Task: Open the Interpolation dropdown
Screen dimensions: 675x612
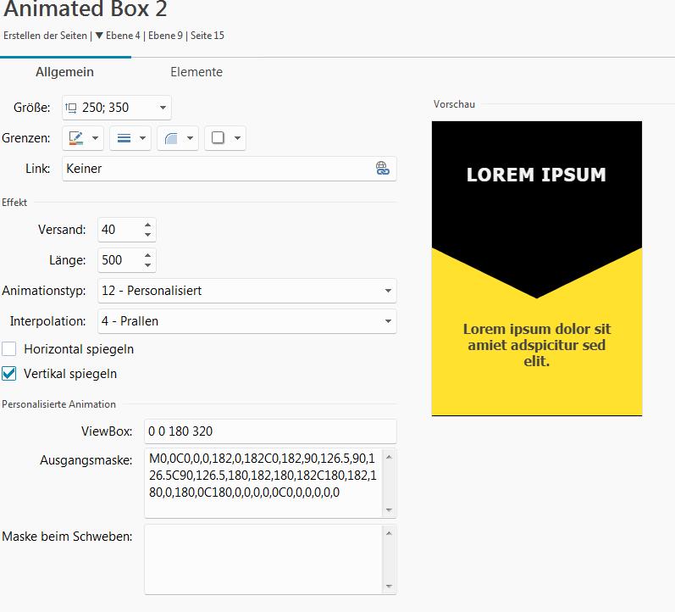Action: point(247,321)
